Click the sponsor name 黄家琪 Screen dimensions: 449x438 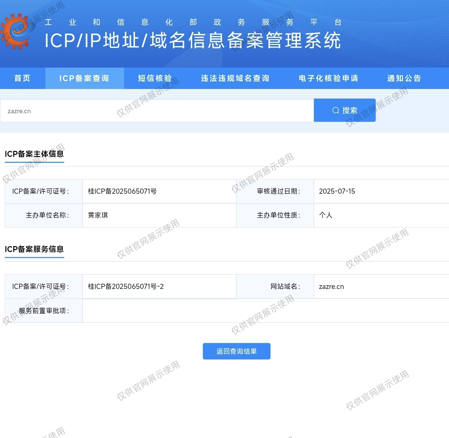click(98, 215)
